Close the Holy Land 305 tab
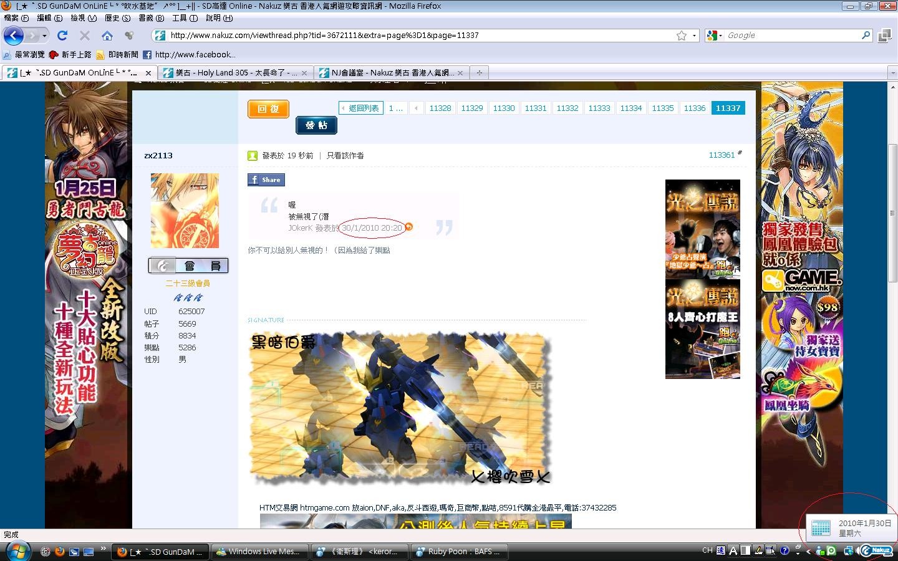 pyautogui.click(x=304, y=73)
